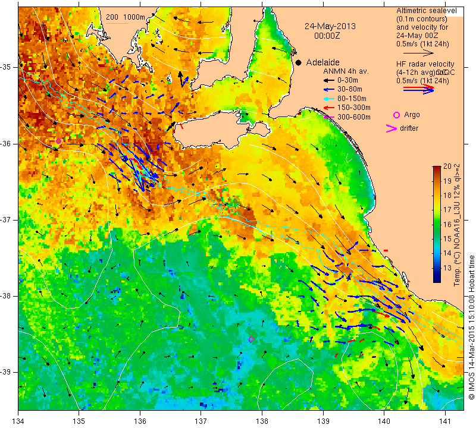The image size is (476, 428).
Task: Click the red and blue HF radar arrows
Action: click(x=419, y=89)
